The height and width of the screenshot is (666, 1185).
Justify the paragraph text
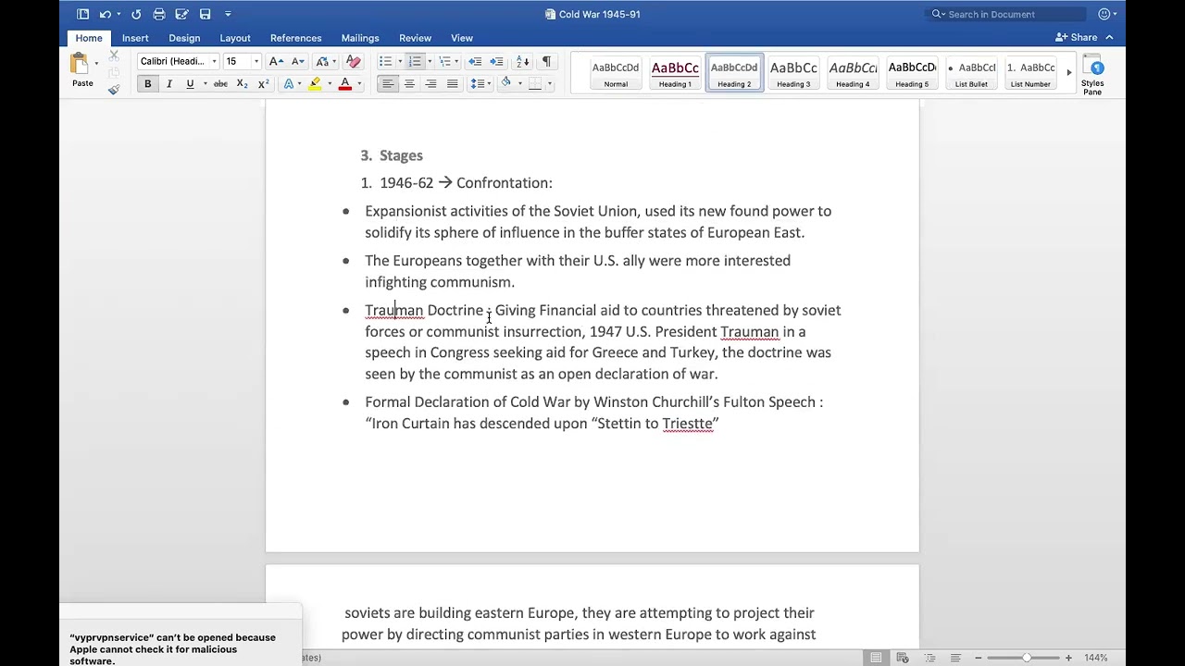(452, 84)
